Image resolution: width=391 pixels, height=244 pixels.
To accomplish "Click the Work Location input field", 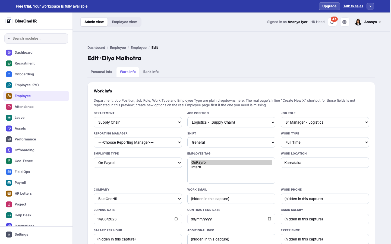I will 325,163.
